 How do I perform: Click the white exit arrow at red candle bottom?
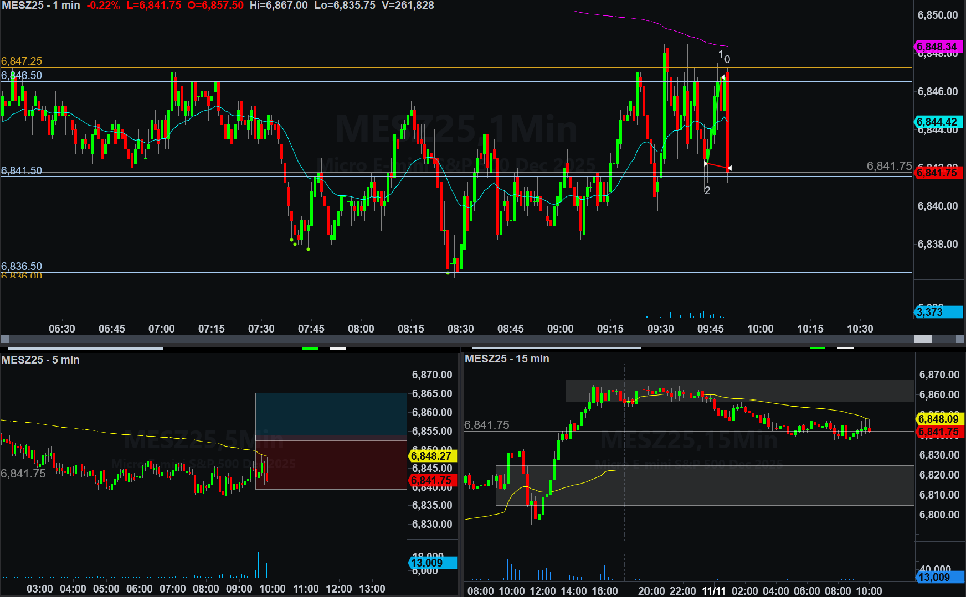(x=729, y=168)
